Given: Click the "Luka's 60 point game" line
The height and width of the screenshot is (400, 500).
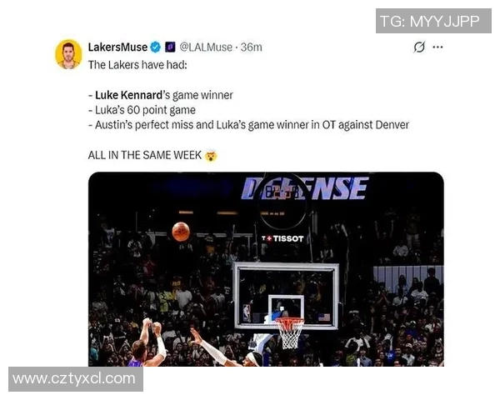Looking at the screenshot, I should coord(142,110).
